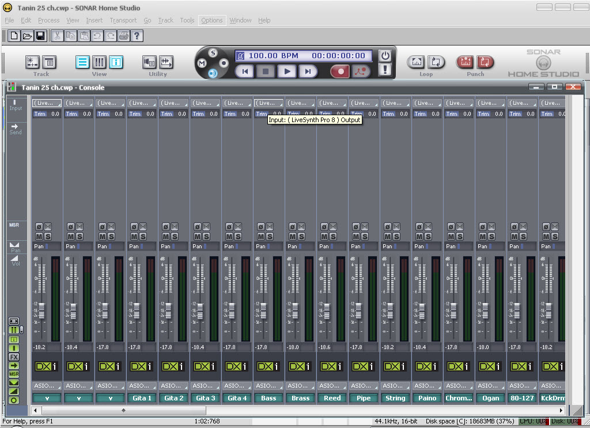
Task: Redo the action from the toolbar
Action: click(110, 36)
